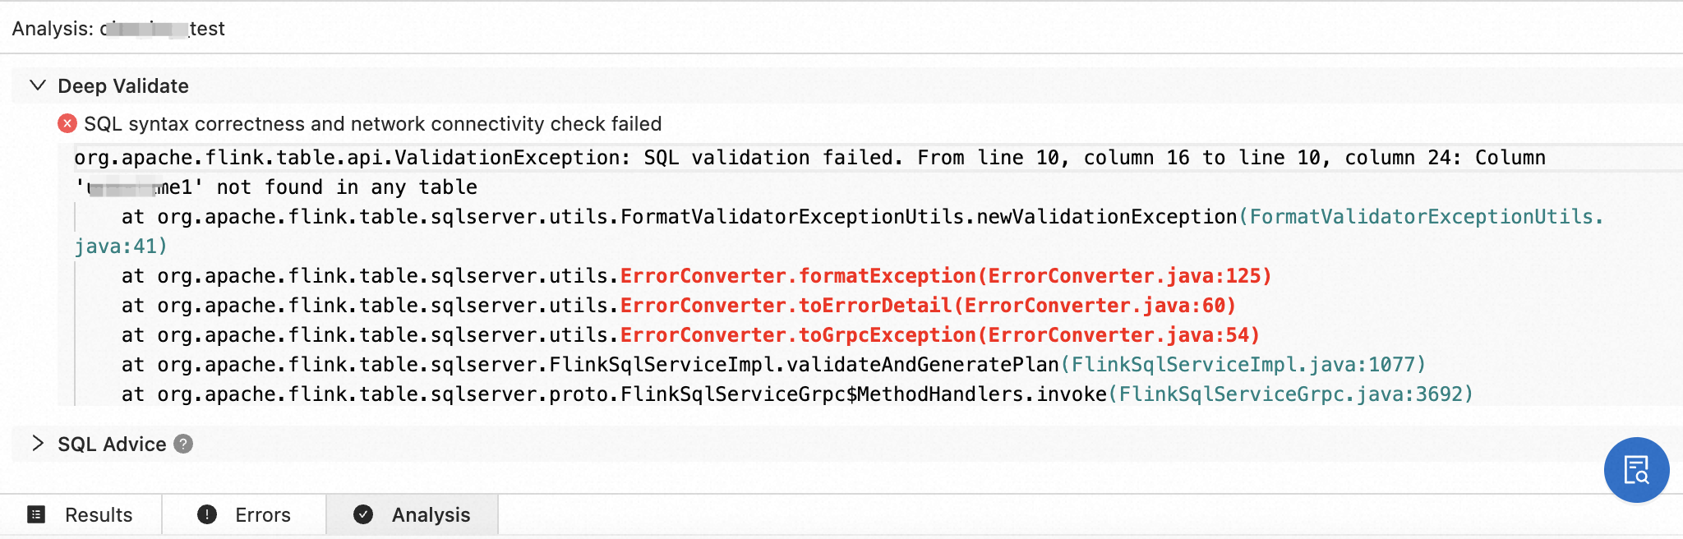This screenshot has height=539, width=1683.
Task: Open the FlinkSqlServiceGrpc.java:3692 link
Action: [1290, 394]
